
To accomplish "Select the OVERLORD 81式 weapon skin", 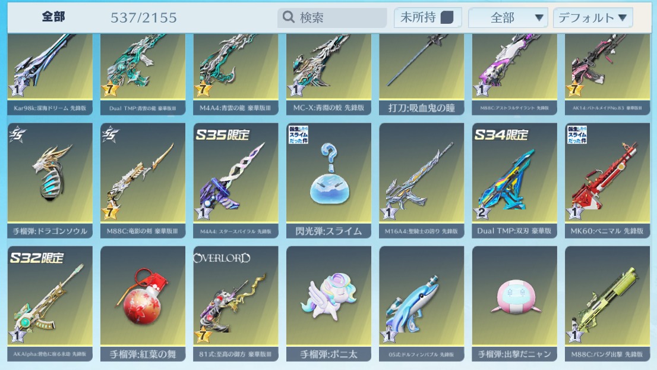I will point(236,304).
